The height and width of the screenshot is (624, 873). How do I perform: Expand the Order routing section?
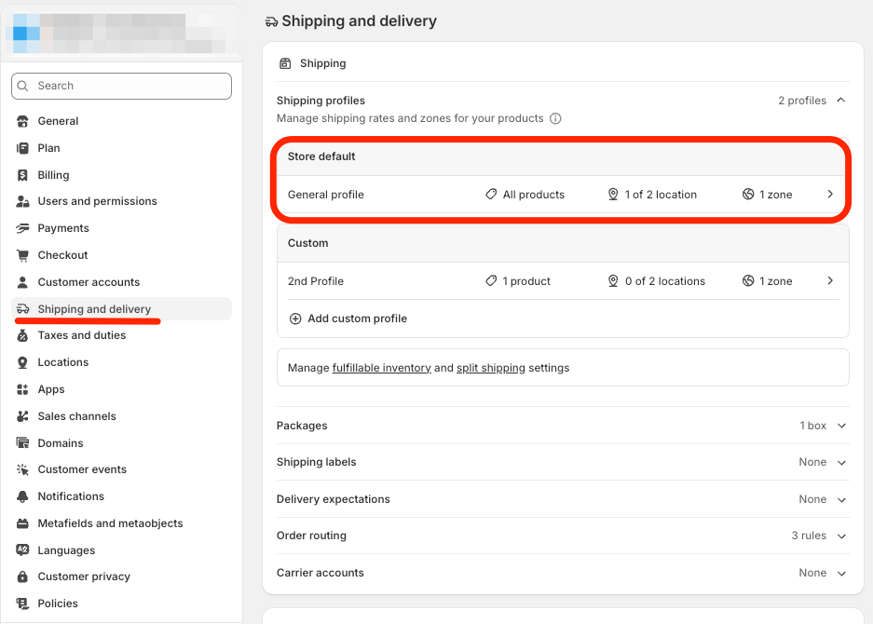pyautogui.click(x=843, y=536)
